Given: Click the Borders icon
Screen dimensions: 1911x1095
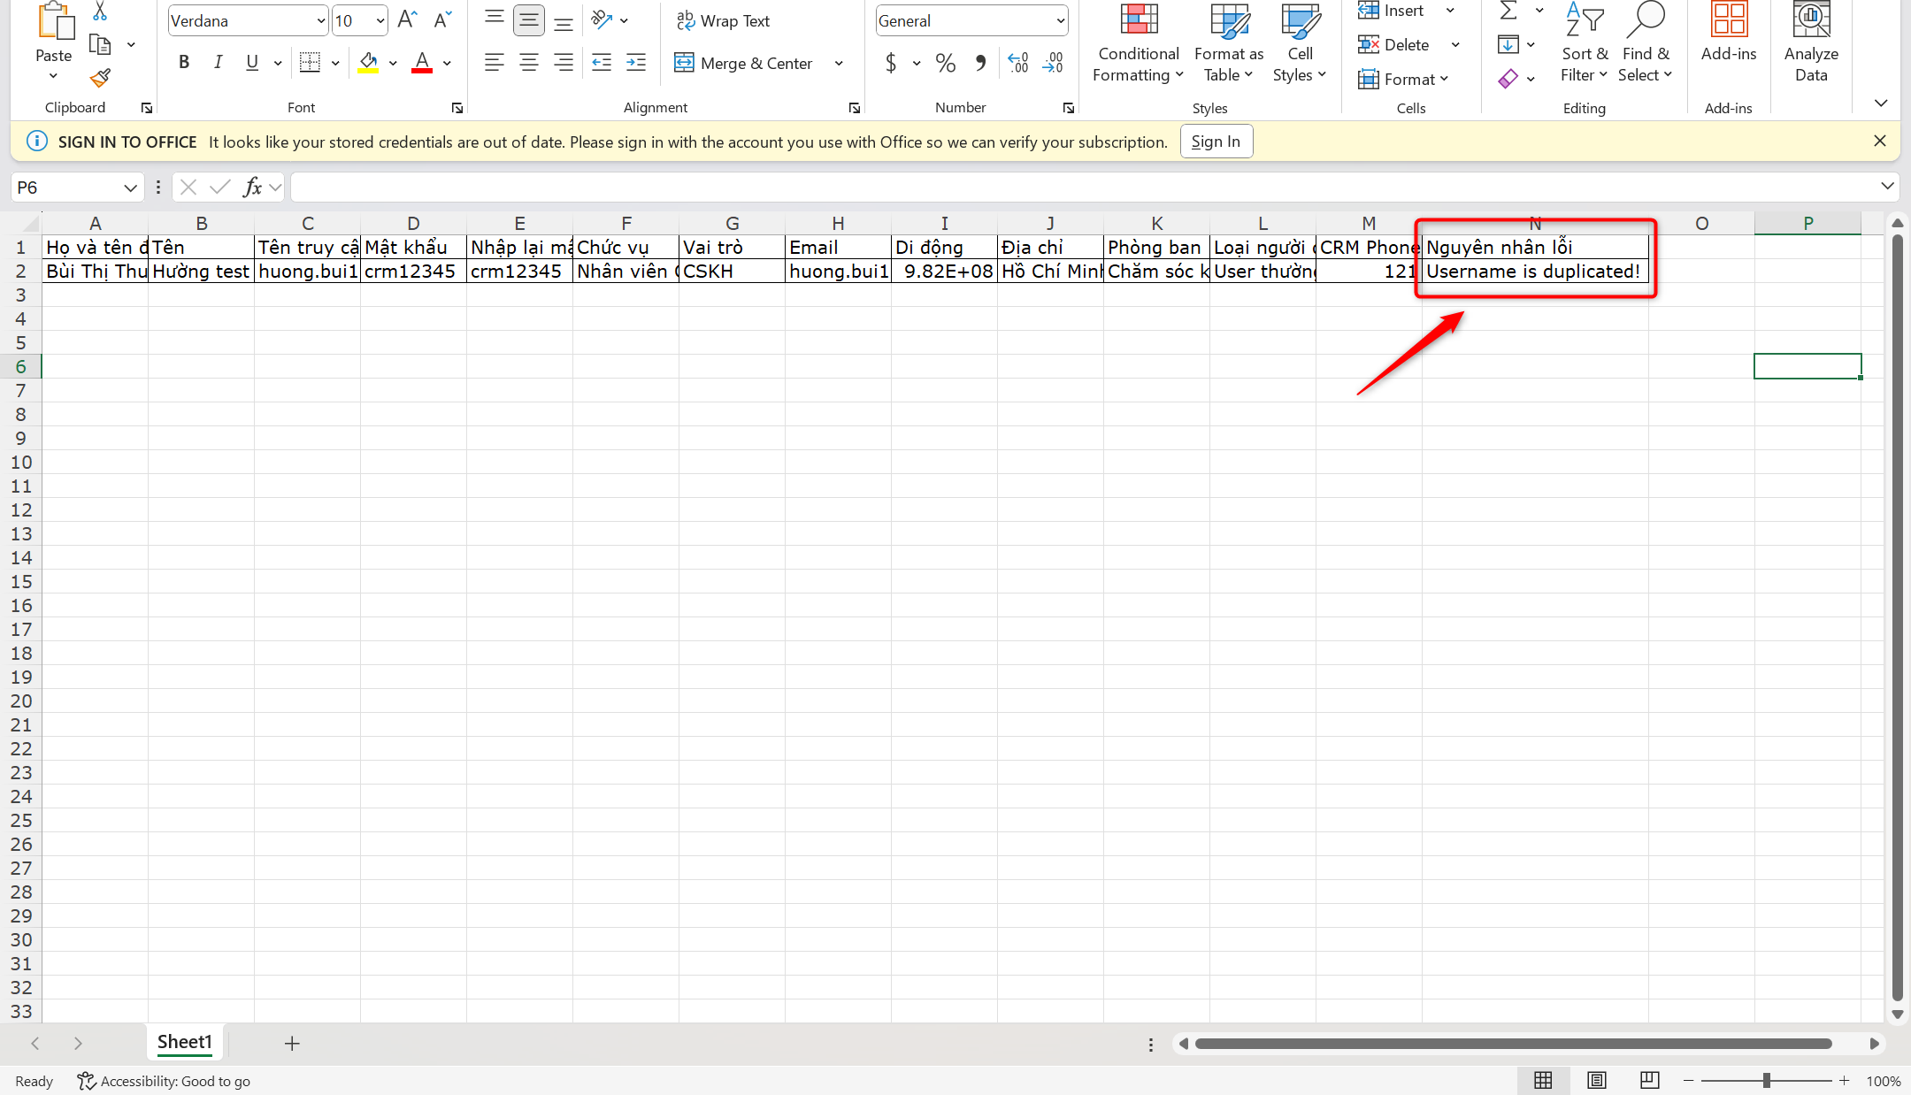Looking at the screenshot, I should tap(310, 63).
